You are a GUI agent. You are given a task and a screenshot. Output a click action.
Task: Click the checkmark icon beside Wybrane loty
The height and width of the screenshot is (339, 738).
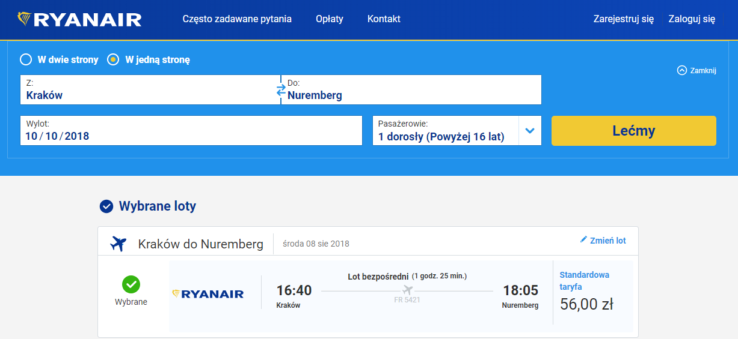106,206
